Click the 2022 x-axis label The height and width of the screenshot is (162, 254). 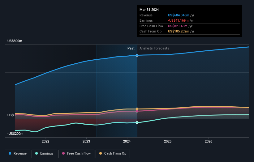click(x=45, y=141)
